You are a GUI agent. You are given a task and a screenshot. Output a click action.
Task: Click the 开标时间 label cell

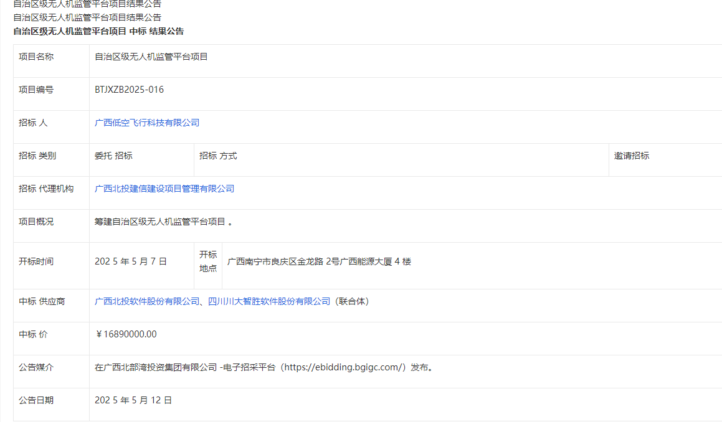(x=51, y=266)
